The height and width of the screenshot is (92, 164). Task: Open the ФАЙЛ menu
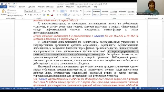click(3, 7)
